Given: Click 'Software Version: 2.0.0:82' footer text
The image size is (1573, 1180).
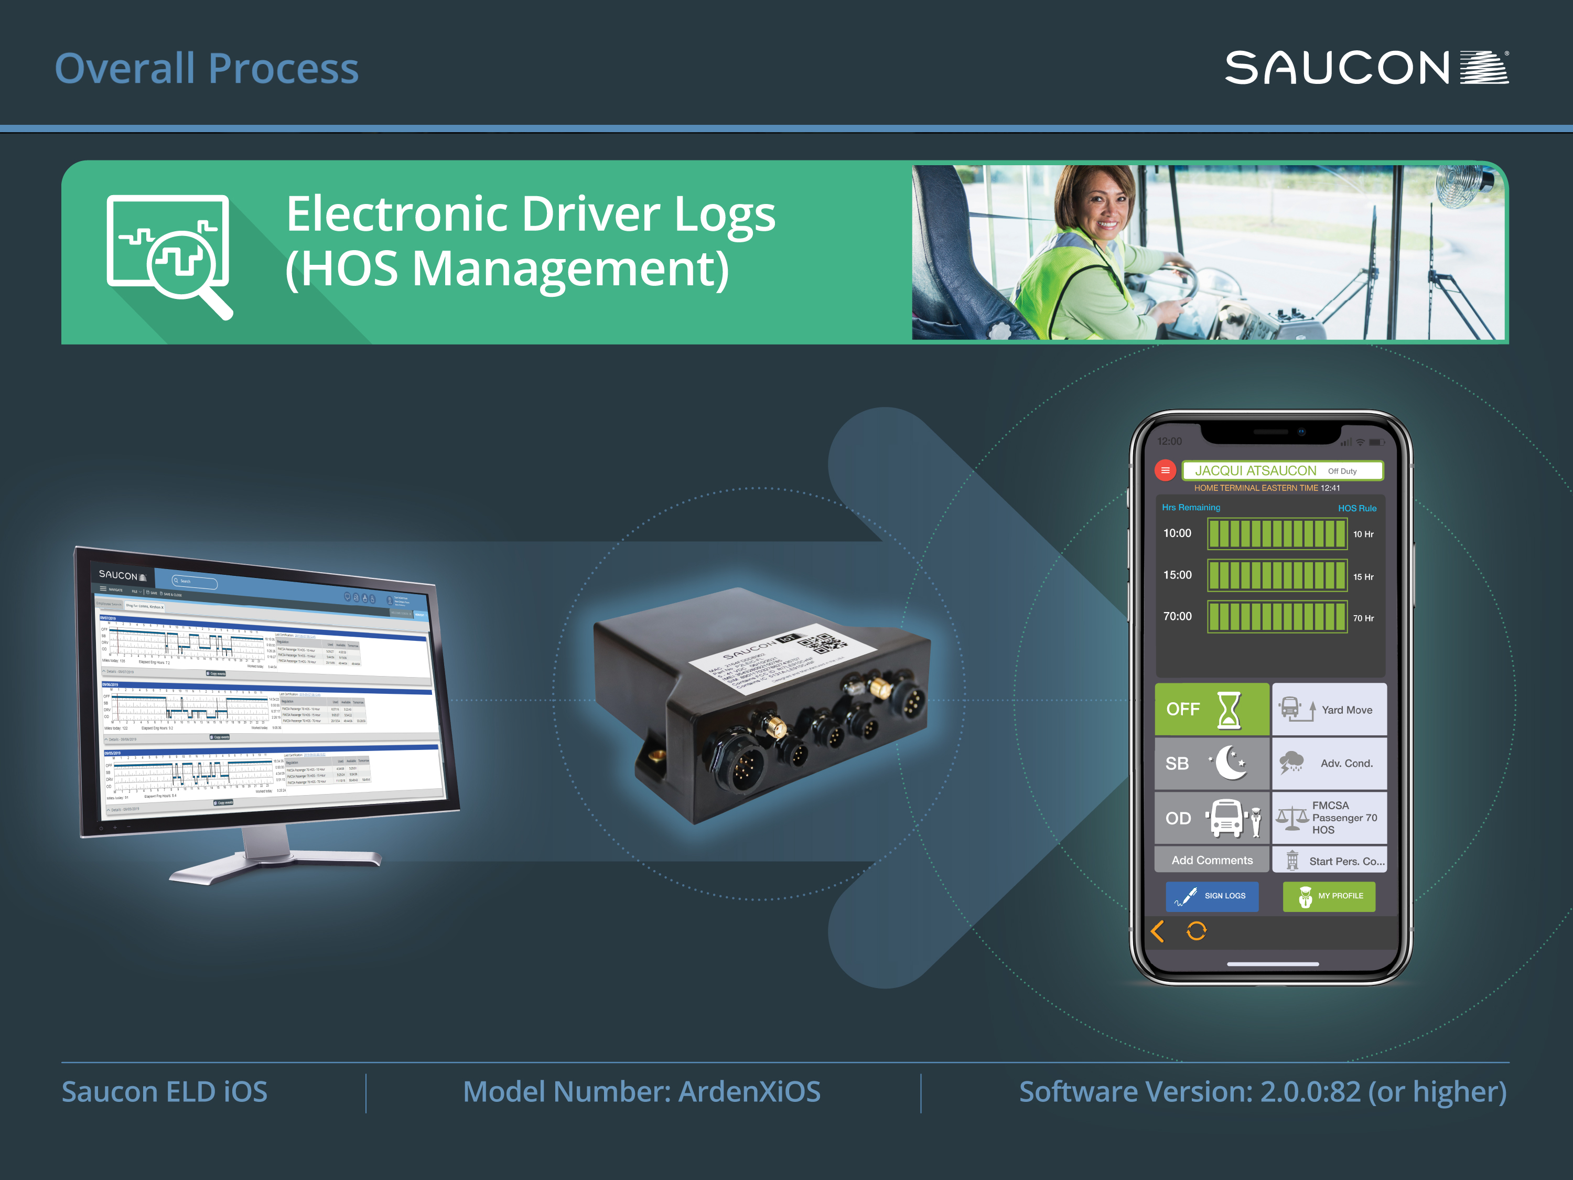Looking at the screenshot, I should 1190,1092.
